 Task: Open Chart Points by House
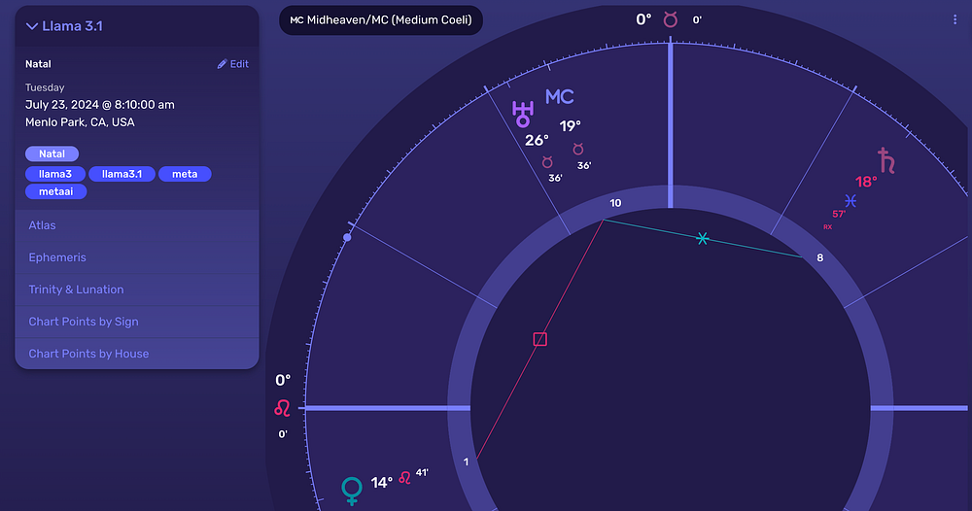(x=137, y=354)
